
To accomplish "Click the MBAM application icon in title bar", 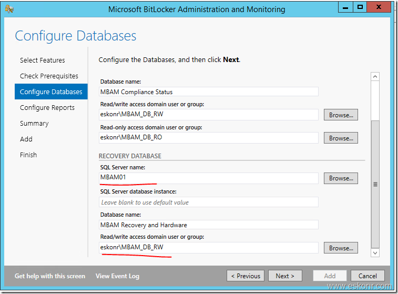I will tap(9, 9).
